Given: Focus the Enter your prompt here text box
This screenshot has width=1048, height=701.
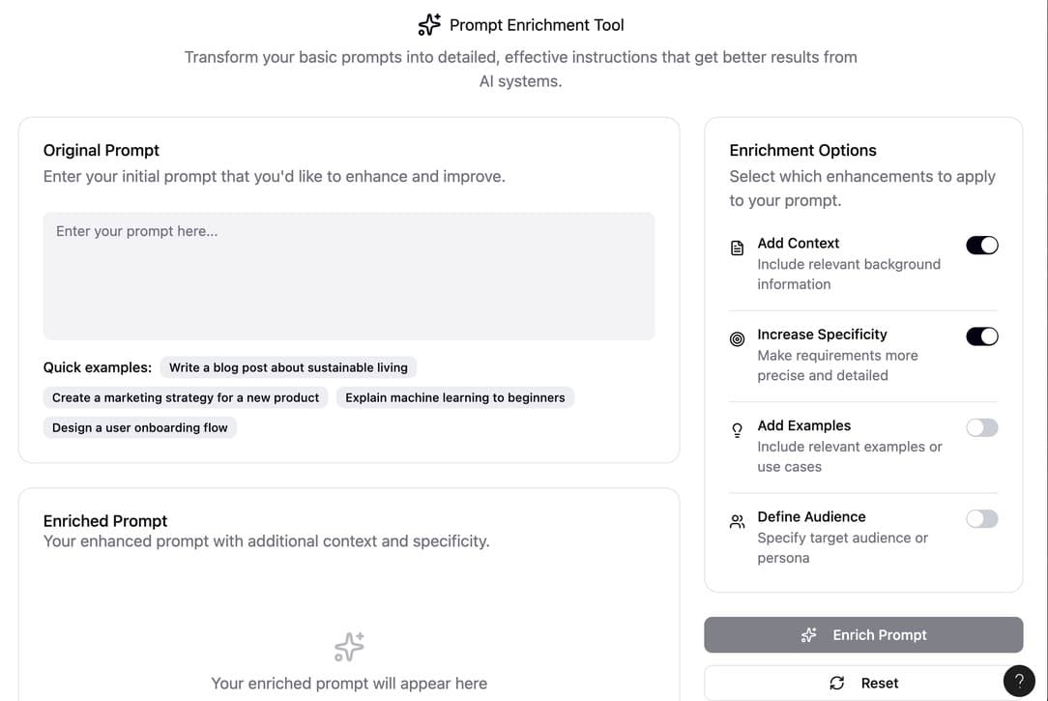Looking at the screenshot, I should click(x=349, y=276).
